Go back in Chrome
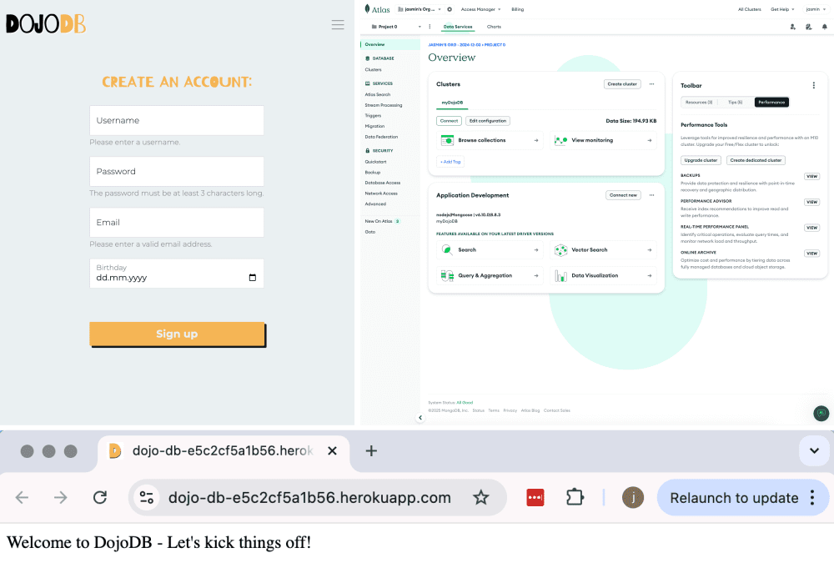Screen dimensions: 834x568 pyautogui.click(x=22, y=497)
